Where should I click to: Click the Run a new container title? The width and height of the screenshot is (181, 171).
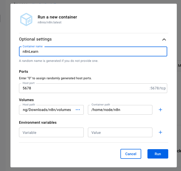click(57, 17)
